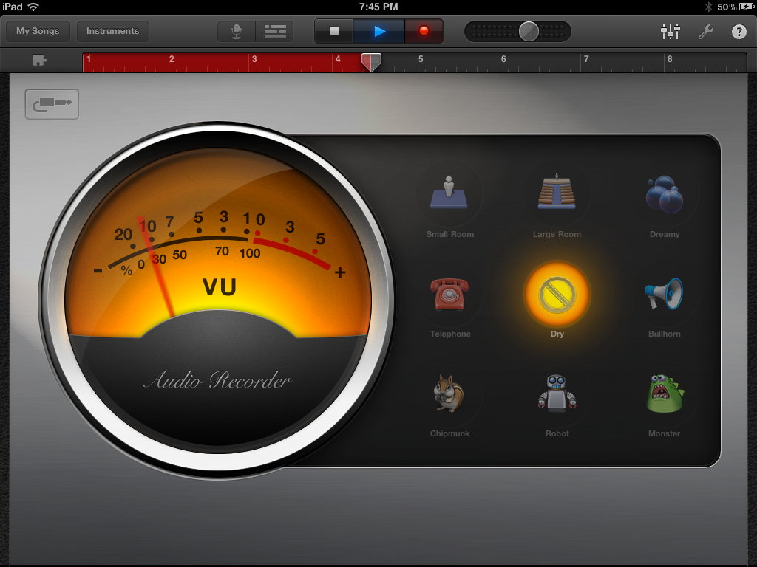
Task: Switch to the microphone instrument view
Action: 237,31
